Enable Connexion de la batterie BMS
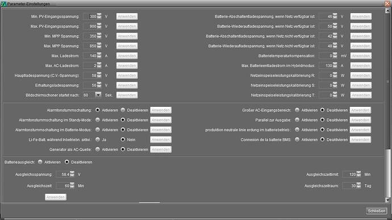 pyautogui.click(x=297, y=140)
